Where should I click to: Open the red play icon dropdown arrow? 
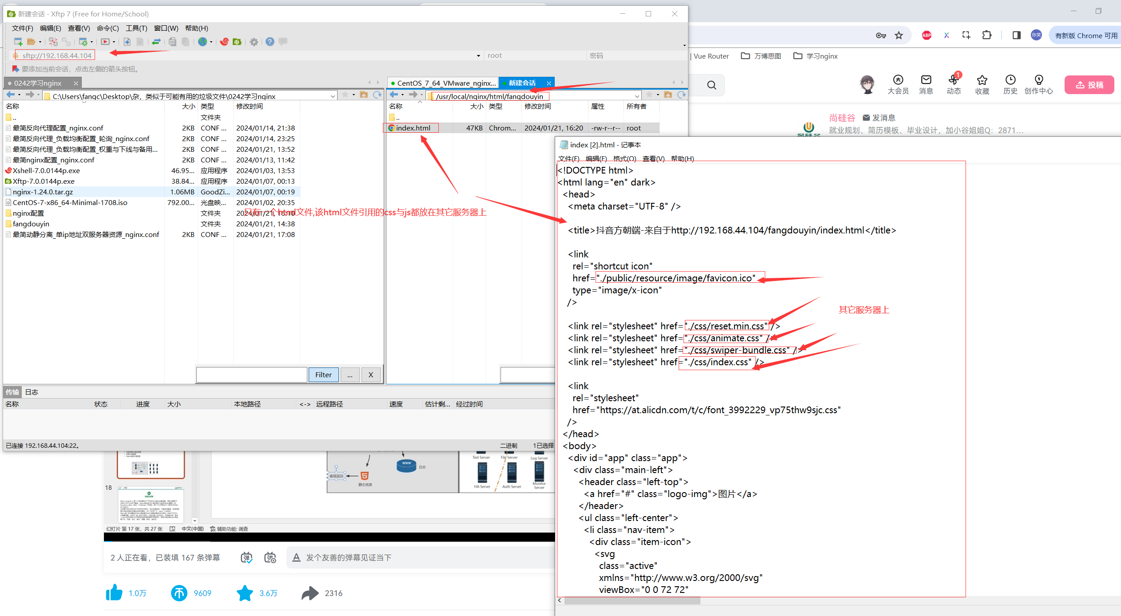click(114, 42)
